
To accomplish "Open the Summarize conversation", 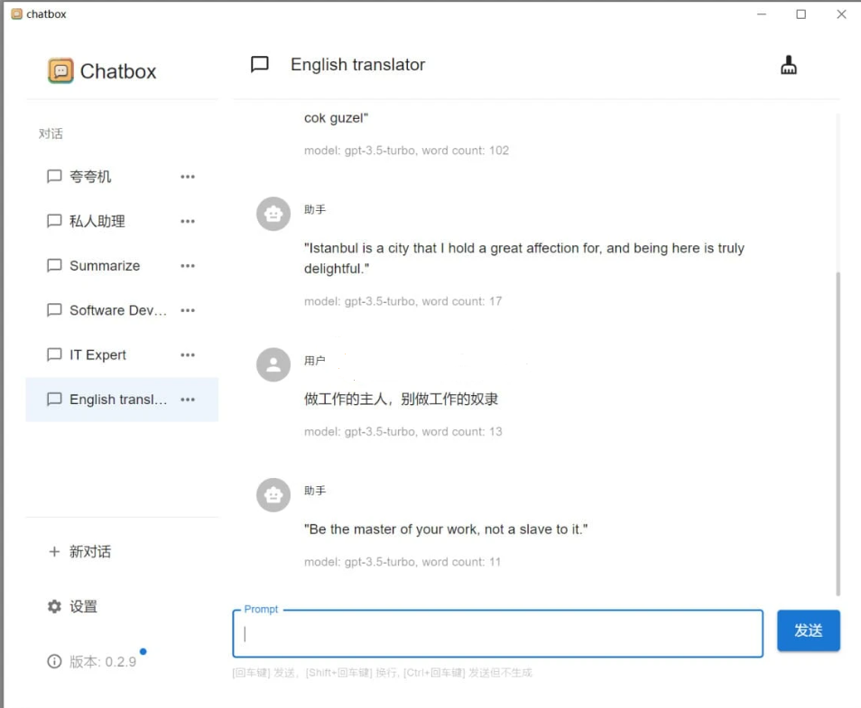I will [122, 266].
